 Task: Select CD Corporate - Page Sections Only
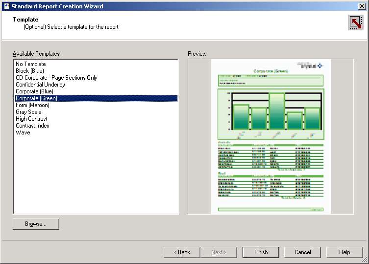[56, 78]
